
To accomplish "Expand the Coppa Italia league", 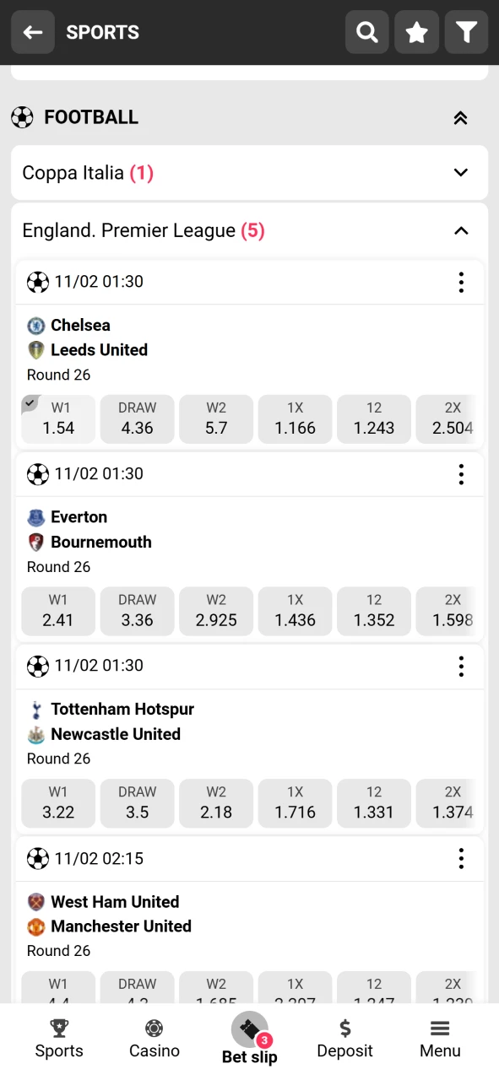I will pyautogui.click(x=249, y=172).
